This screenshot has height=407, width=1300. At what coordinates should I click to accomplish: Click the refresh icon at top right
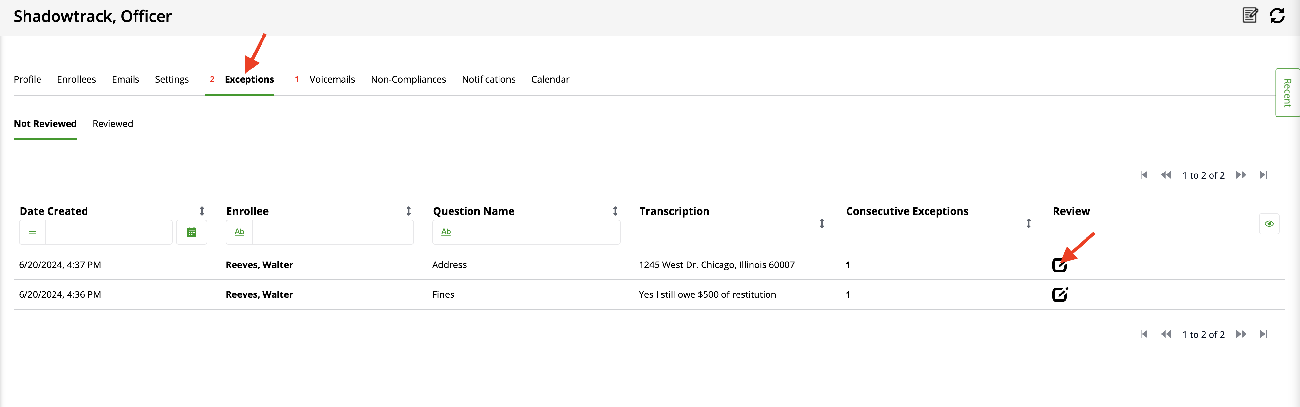point(1277,16)
